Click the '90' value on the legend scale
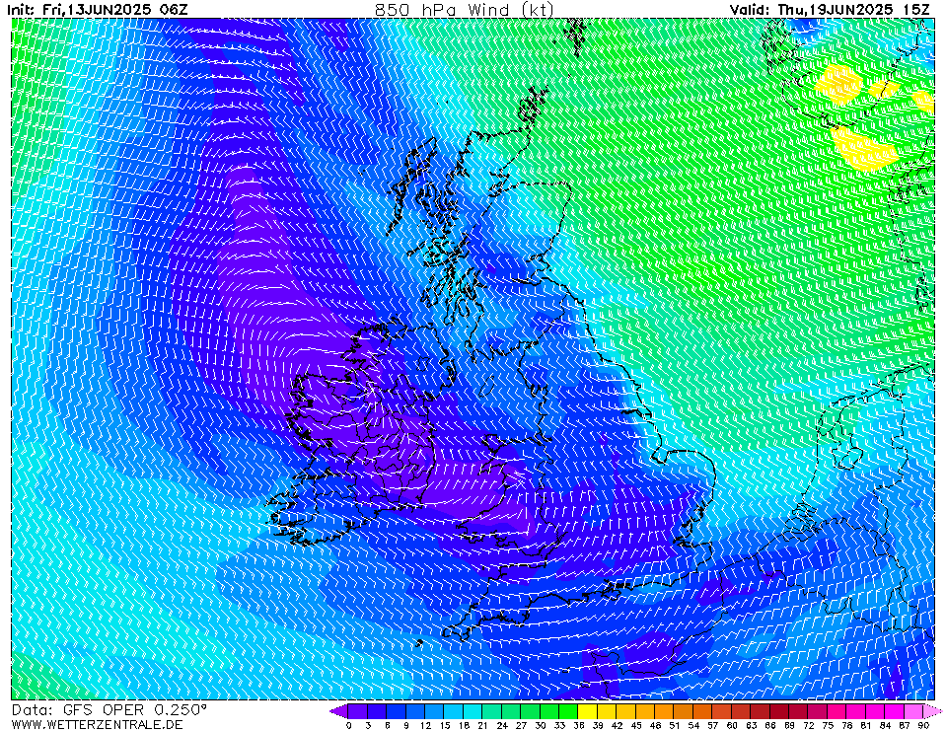 tap(923, 725)
